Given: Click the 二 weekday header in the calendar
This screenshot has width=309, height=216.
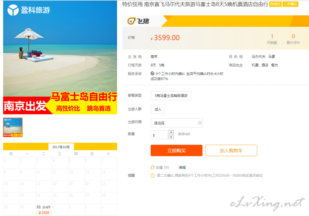Looking at the screenshot, I should tap(44, 154).
